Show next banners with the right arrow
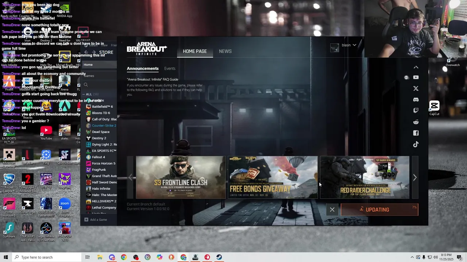The image size is (467, 262). (x=415, y=177)
